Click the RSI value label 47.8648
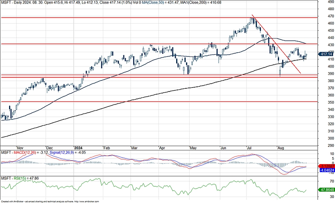 point(327,190)
